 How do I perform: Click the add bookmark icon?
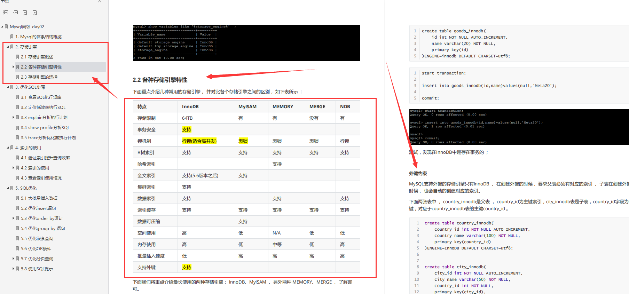25,13
